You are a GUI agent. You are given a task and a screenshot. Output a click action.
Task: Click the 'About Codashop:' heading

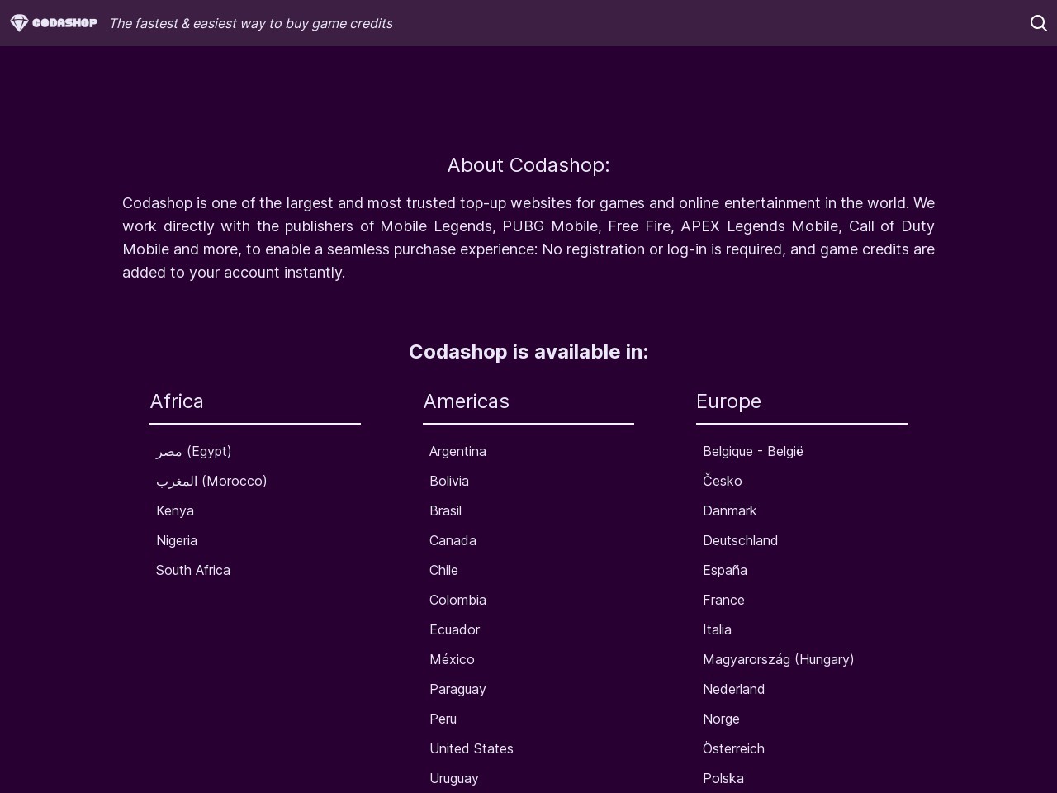[528, 165]
